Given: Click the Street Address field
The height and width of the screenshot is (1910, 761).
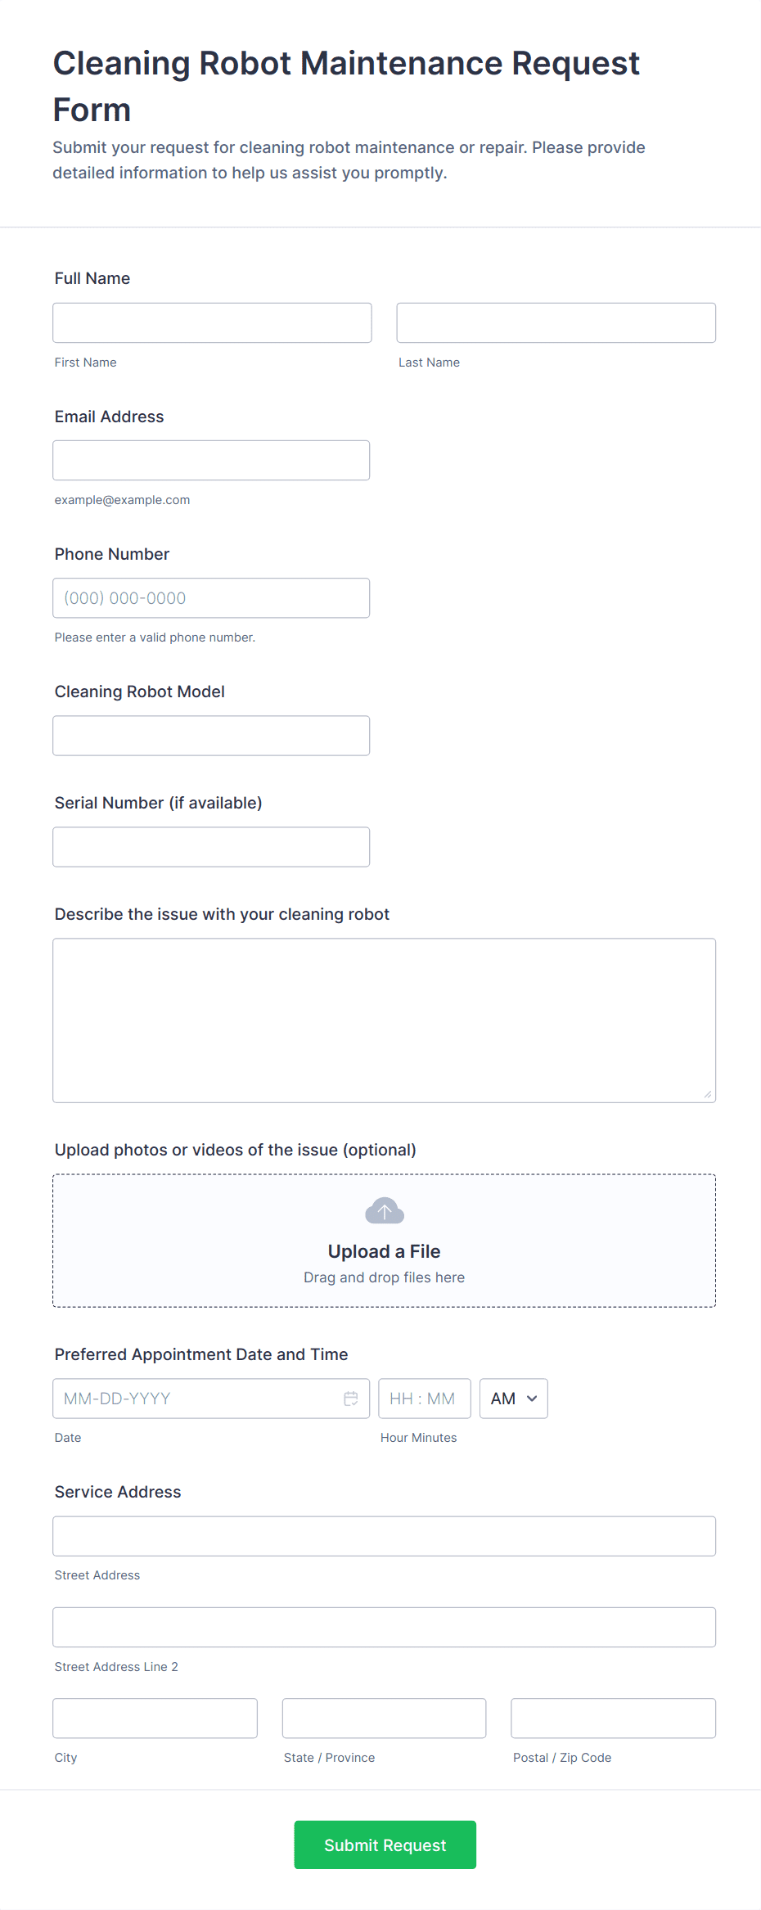Looking at the screenshot, I should [384, 1535].
